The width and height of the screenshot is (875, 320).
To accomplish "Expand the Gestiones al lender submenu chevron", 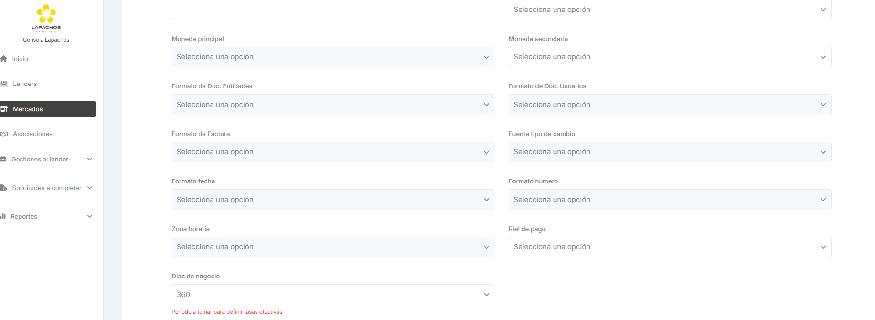I will 89,159.
